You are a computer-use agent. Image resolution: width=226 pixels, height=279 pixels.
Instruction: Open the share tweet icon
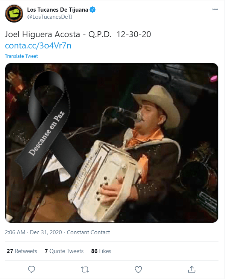(x=192, y=269)
